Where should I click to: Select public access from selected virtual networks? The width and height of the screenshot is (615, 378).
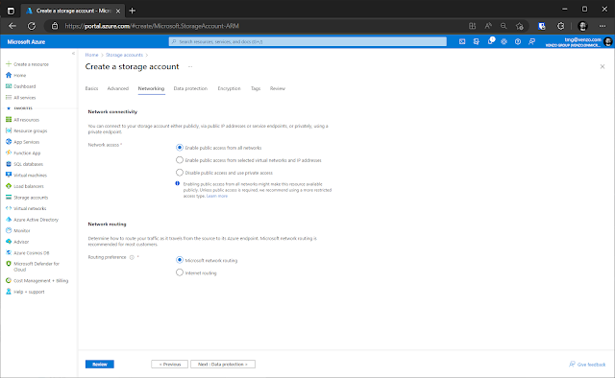click(x=180, y=160)
